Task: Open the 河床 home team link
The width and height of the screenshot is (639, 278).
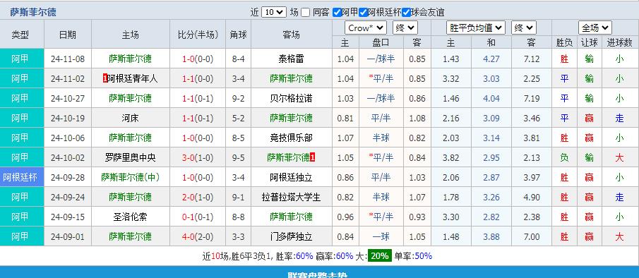Action: pos(130,118)
